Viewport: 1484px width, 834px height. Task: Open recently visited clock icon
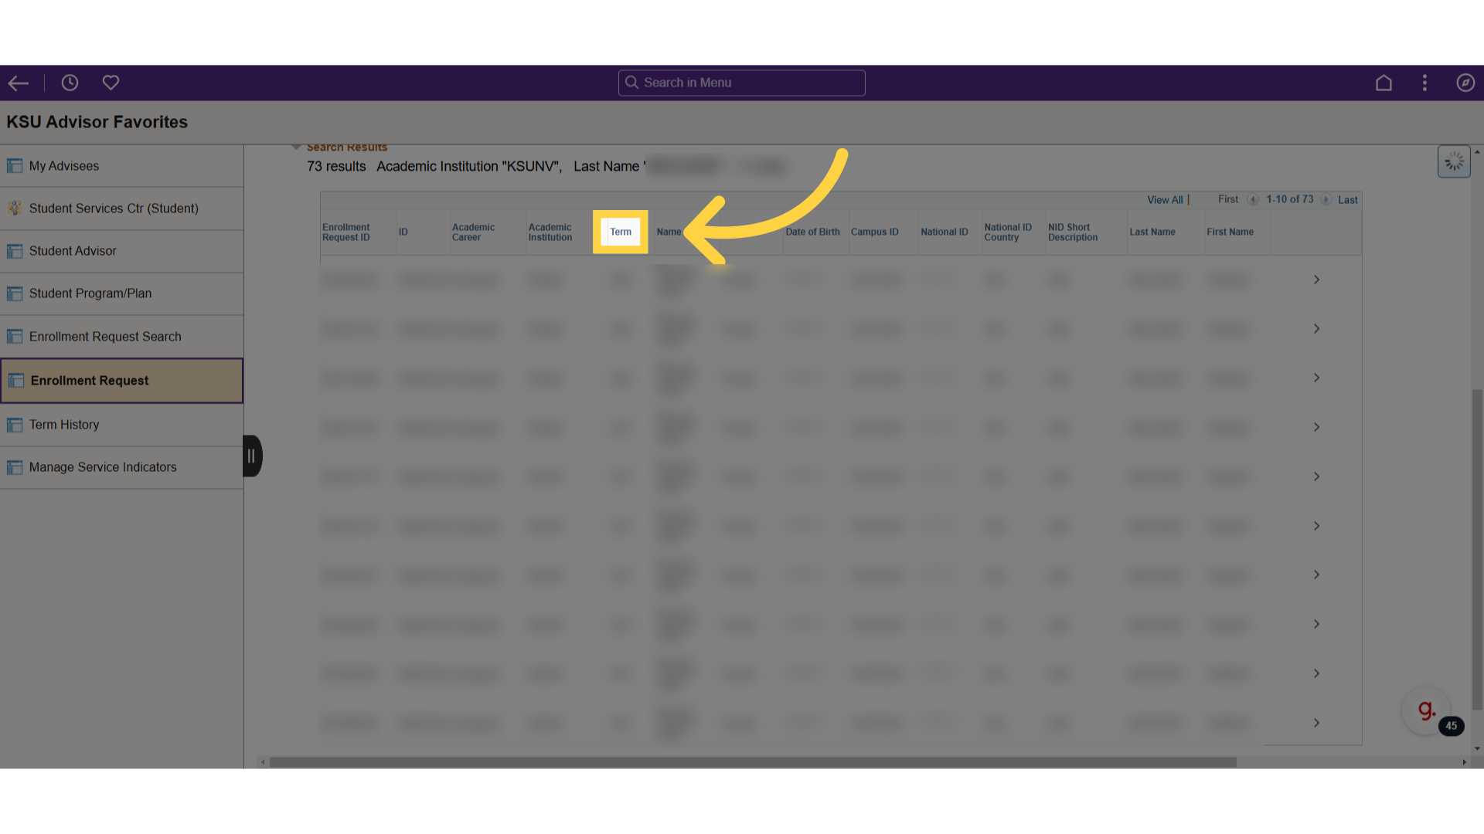tap(70, 83)
